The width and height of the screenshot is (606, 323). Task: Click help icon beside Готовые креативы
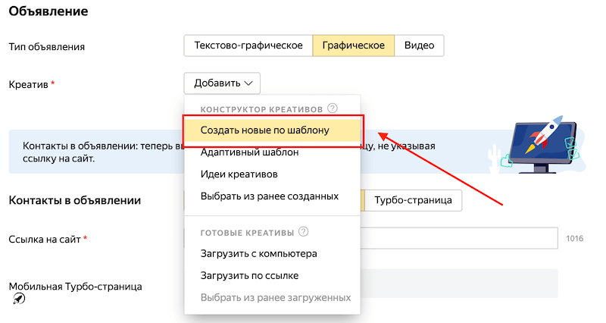point(304,232)
